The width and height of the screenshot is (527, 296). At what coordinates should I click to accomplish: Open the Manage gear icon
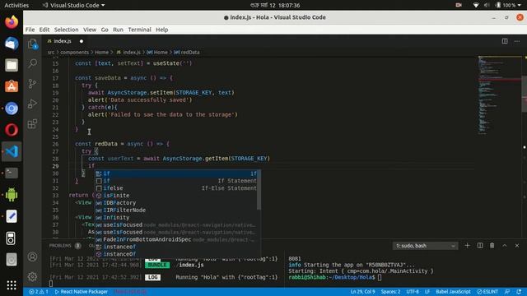33,277
